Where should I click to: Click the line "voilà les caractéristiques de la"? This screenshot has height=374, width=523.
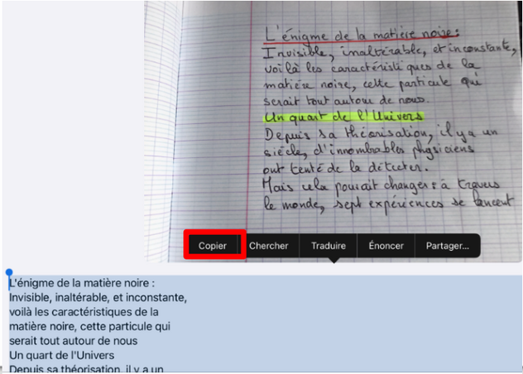[x=84, y=312]
